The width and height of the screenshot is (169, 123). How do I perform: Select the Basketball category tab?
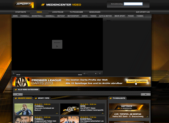click(37, 16)
